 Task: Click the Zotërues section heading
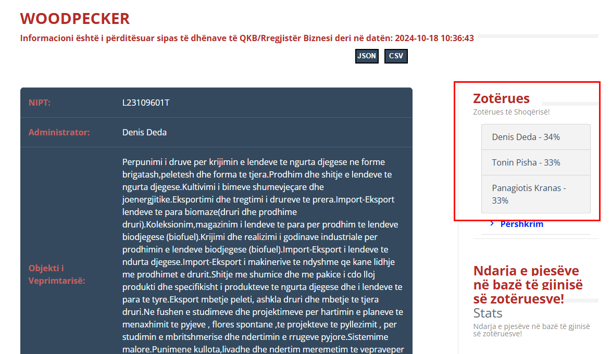501,98
